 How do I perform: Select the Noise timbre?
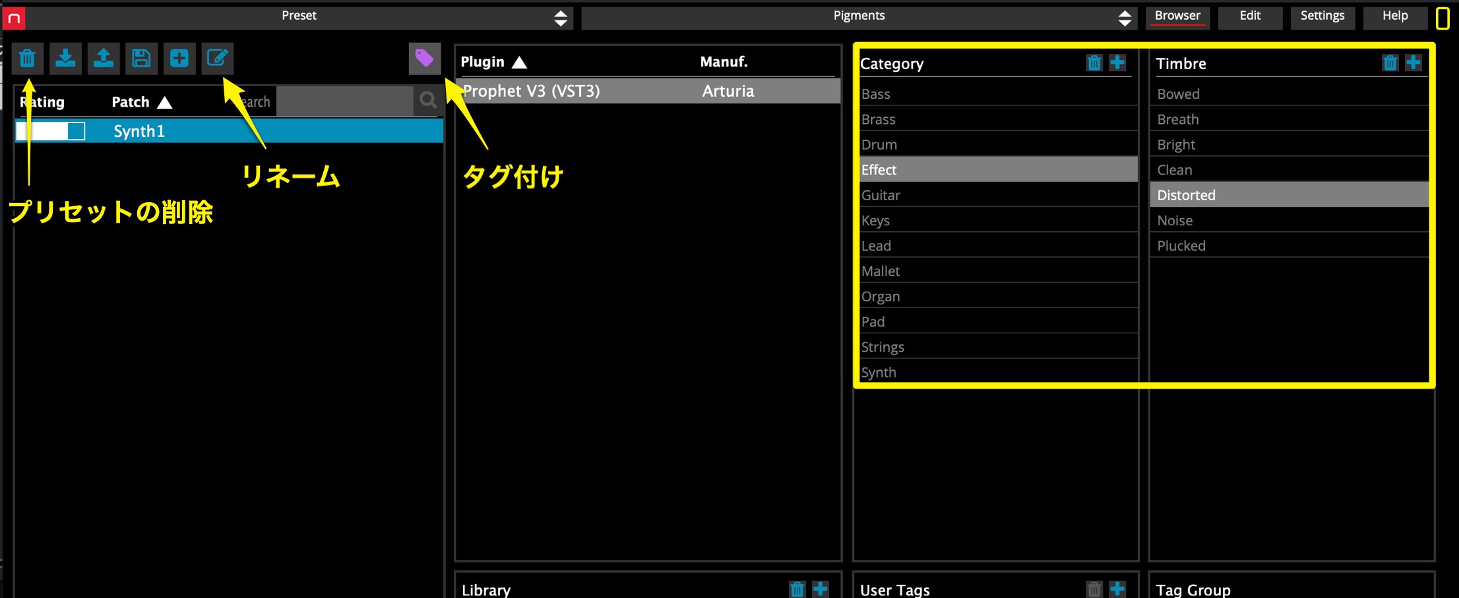coord(1289,220)
